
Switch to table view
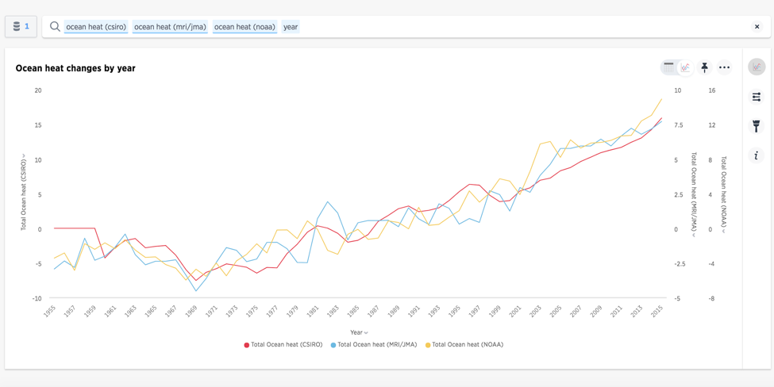pos(669,67)
